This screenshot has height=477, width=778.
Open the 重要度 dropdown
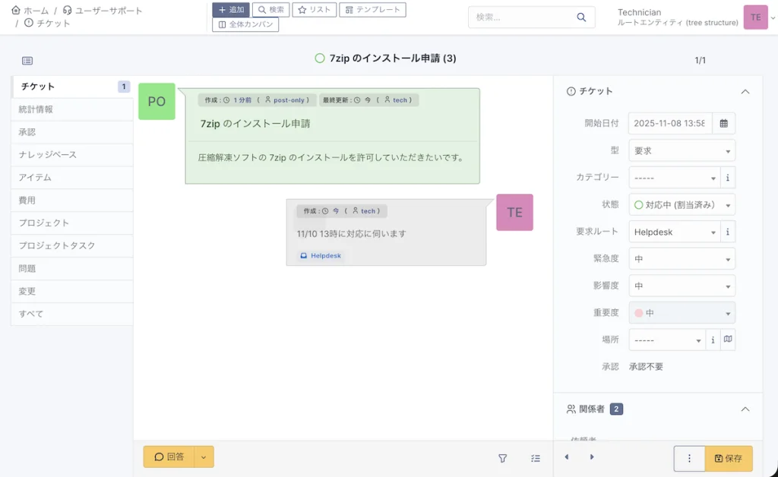[x=682, y=313]
